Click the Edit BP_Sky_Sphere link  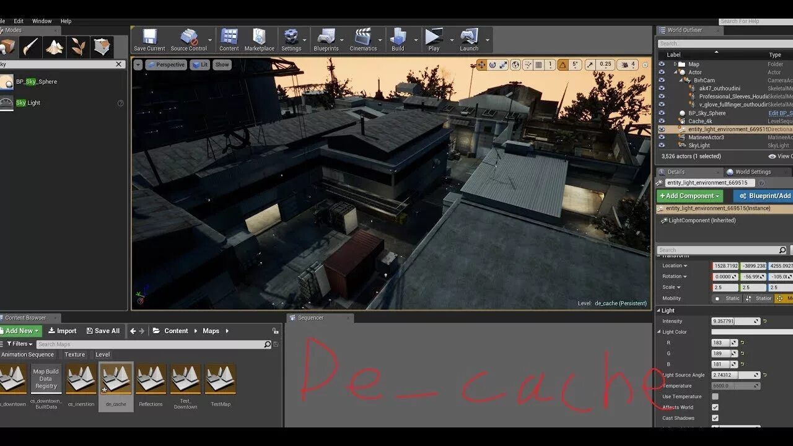pos(781,113)
